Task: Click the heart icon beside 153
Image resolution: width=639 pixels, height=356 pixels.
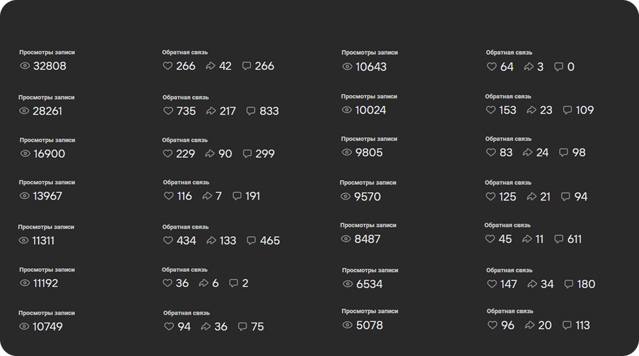Action: (x=491, y=110)
